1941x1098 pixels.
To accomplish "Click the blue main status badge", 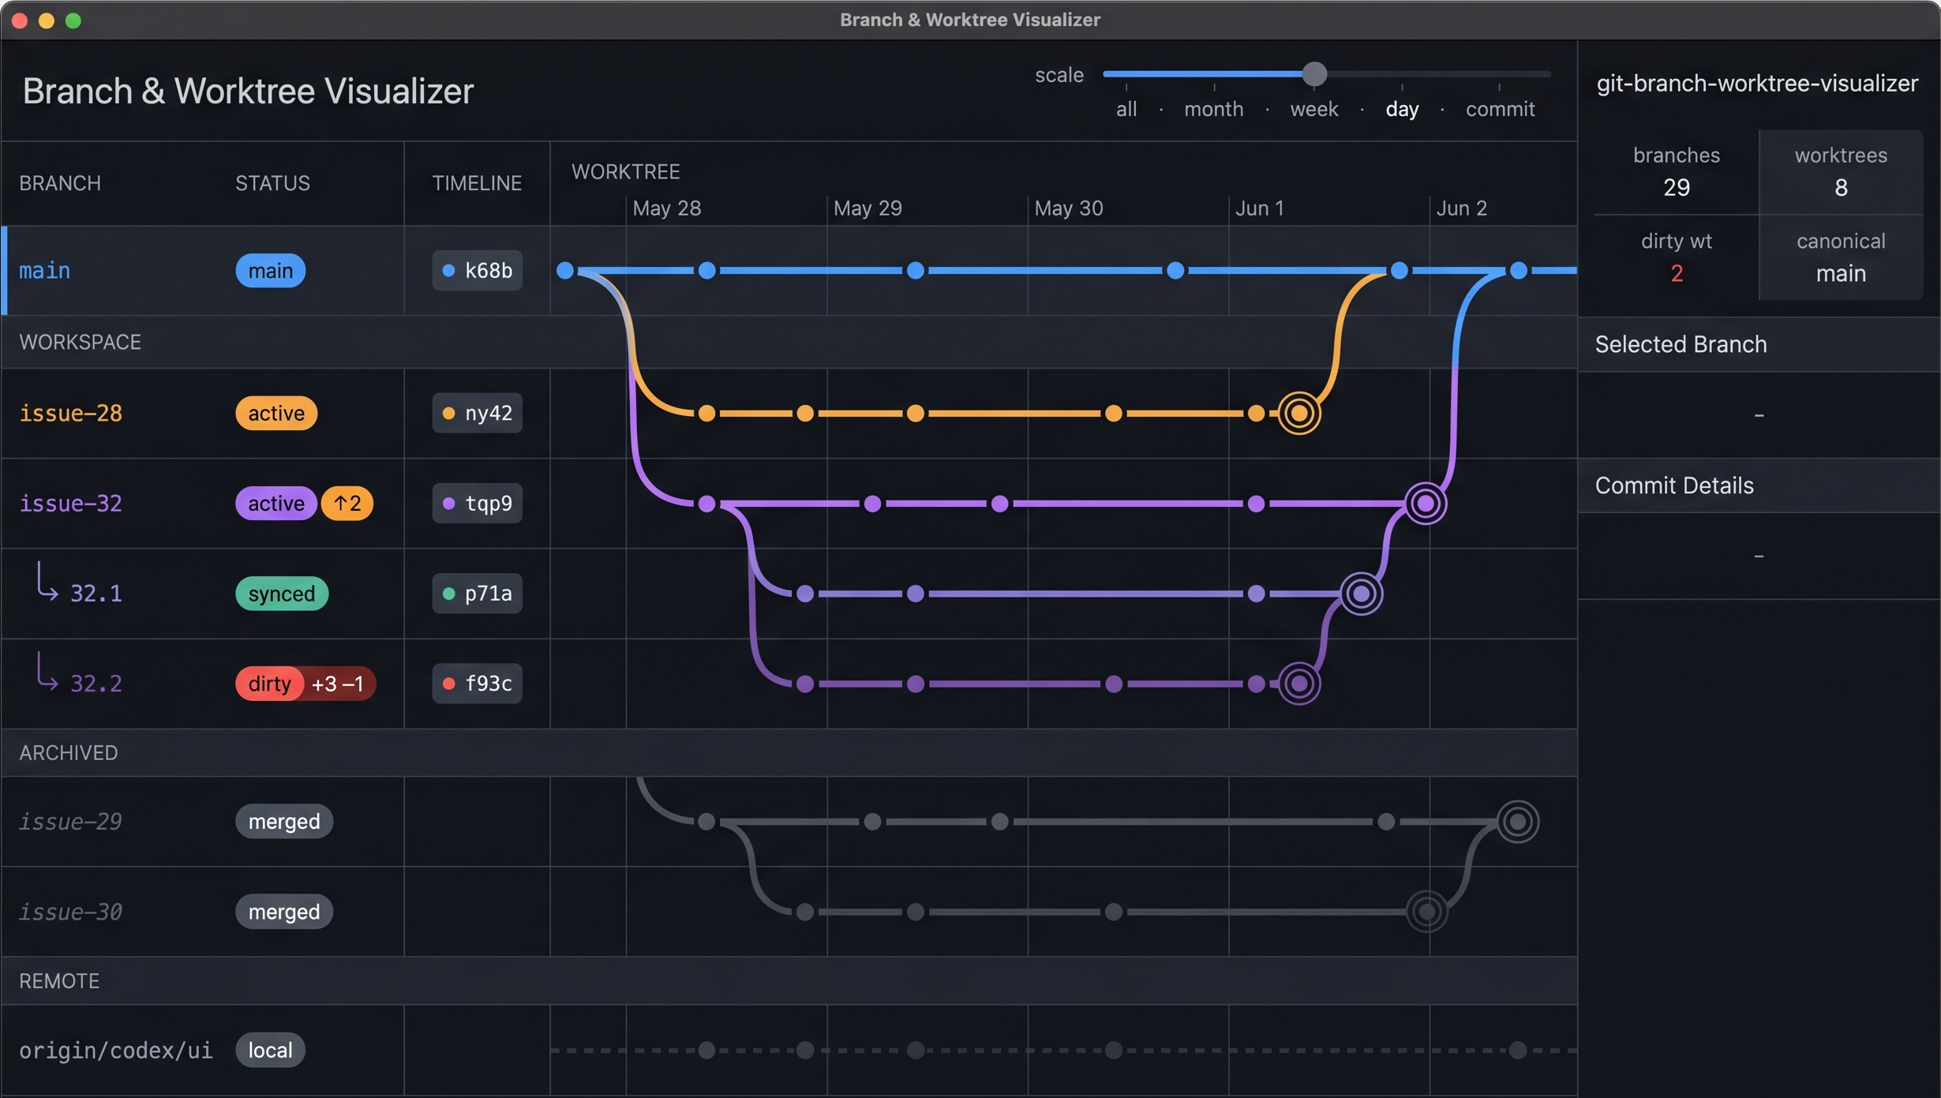I will (271, 271).
